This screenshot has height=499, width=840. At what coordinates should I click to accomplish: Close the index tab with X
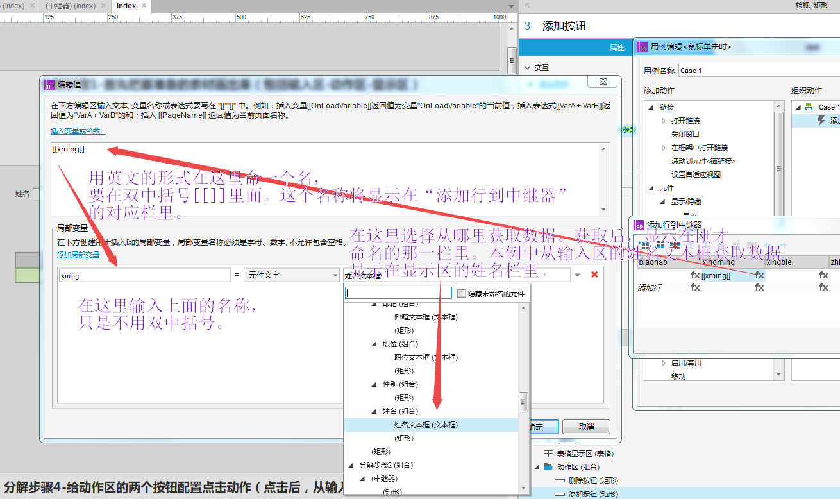tap(144, 6)
